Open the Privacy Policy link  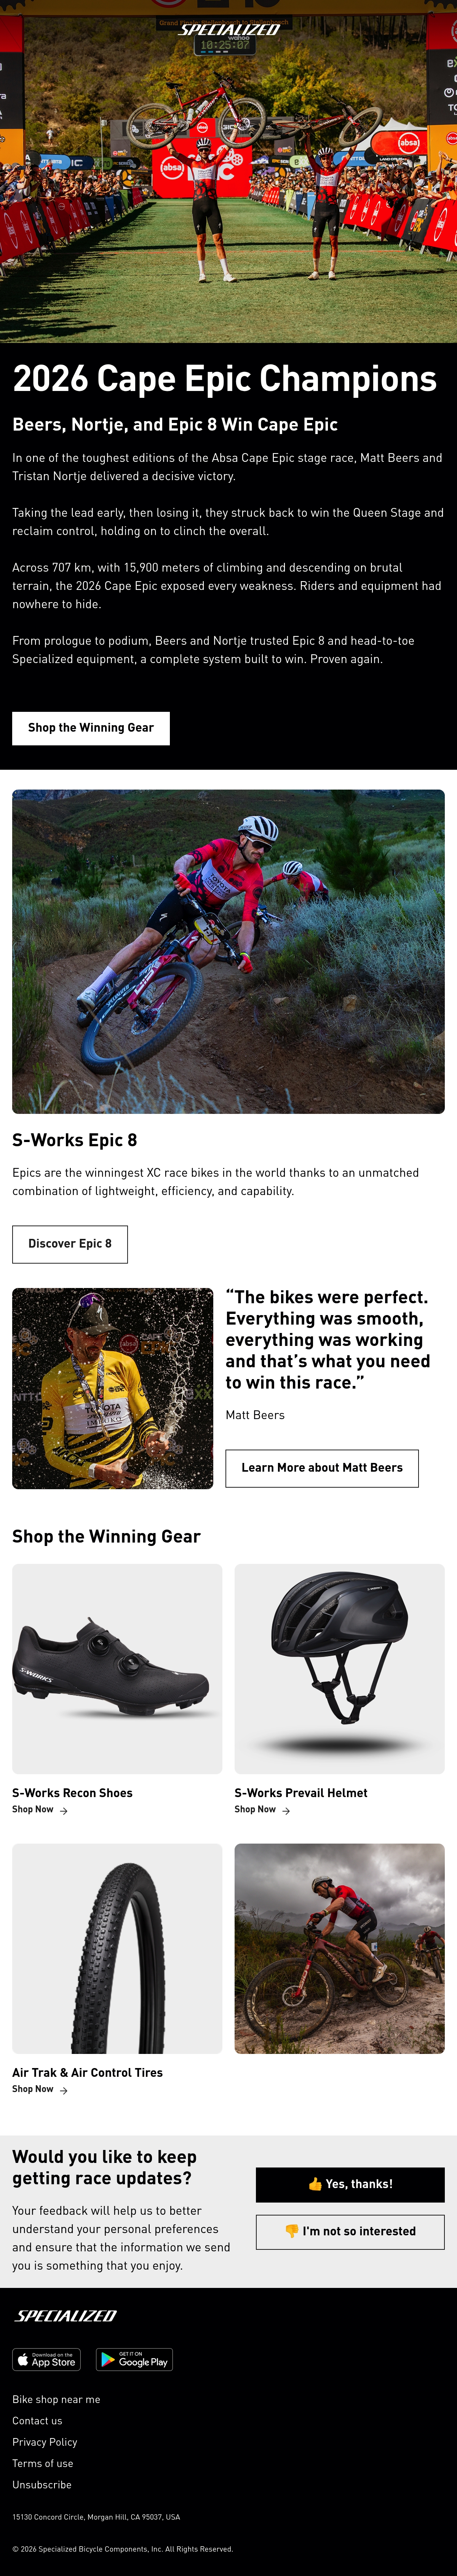pyautogui.click(x=45, y=2442)
